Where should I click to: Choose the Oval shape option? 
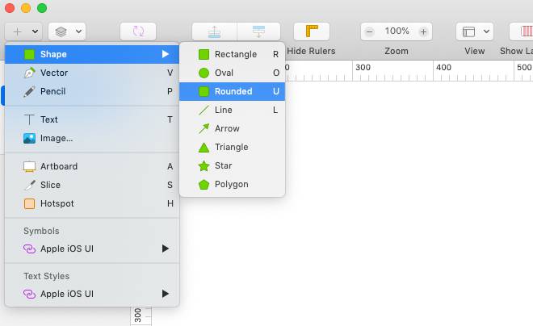tap(224, 73)
